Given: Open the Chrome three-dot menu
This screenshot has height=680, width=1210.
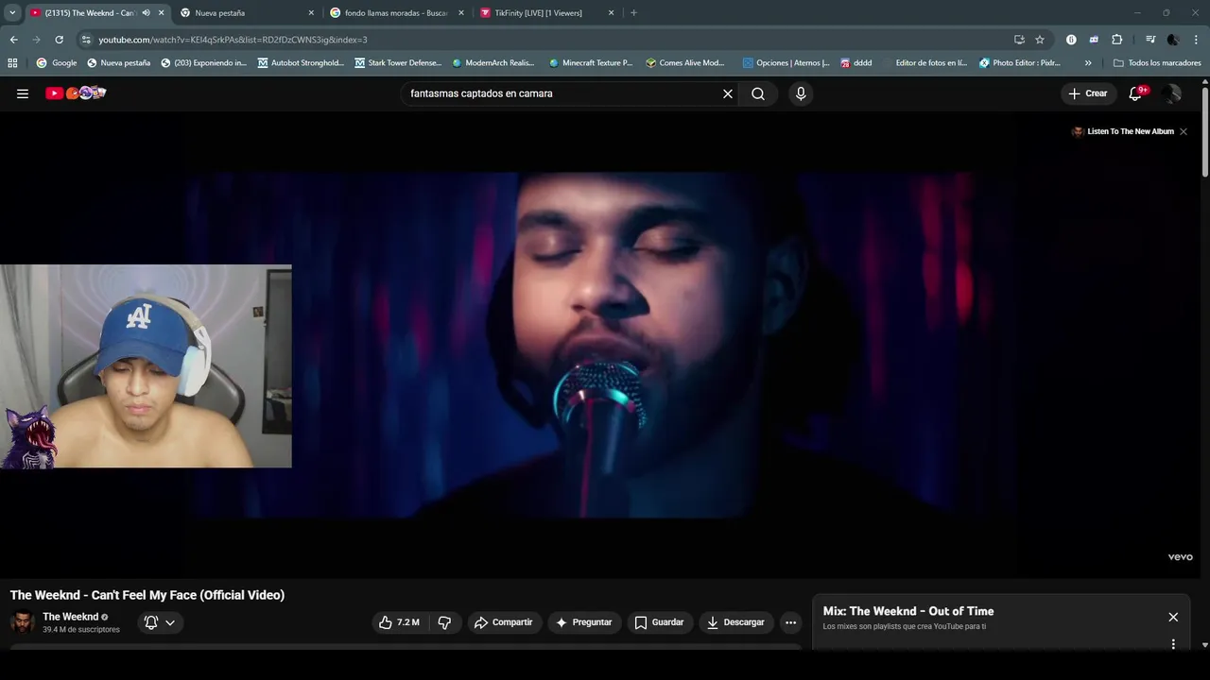Looking at the screenshot, I should point(1196,40).
